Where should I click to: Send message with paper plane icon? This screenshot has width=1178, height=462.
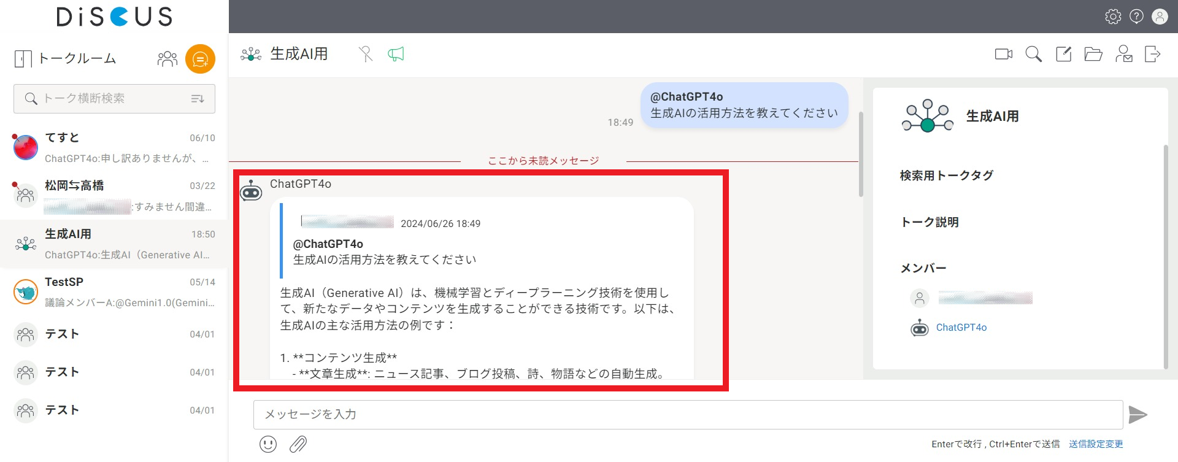tap(1138, 415)
